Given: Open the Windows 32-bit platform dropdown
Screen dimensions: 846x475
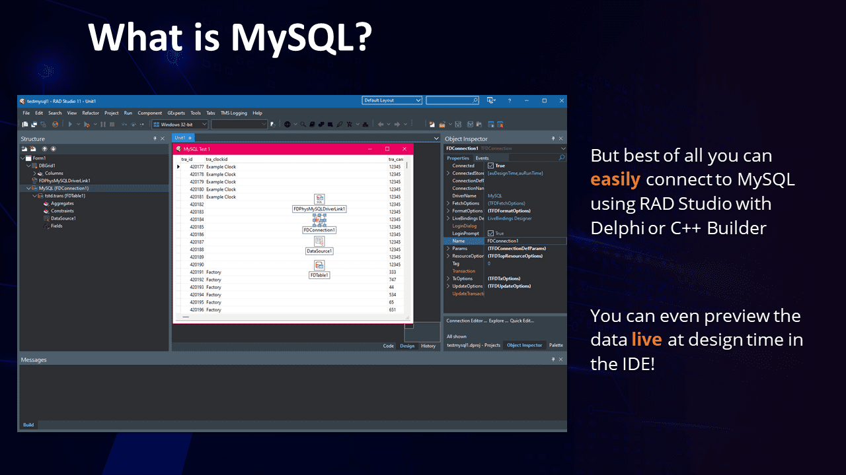Looking at the screenshot, I should (180, 124).
